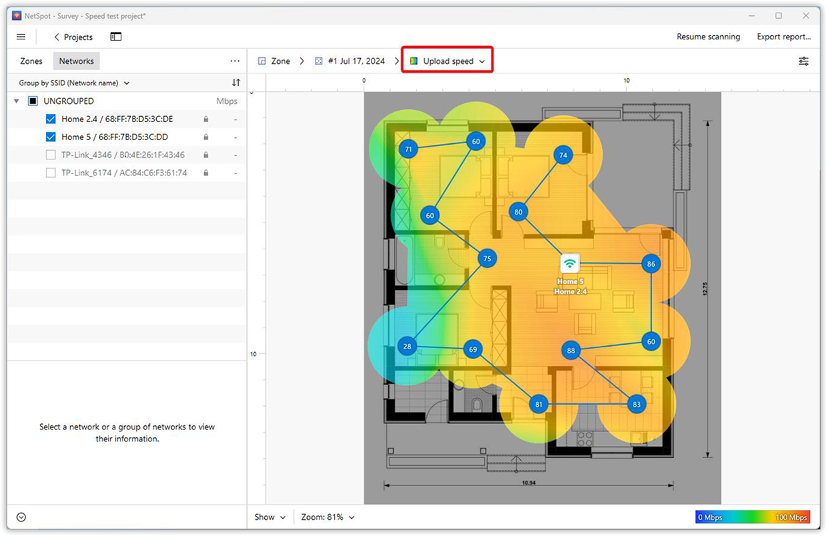Open Export report dialog
The width and height of the screenshot is (827, 536).
tap(784, 37)
